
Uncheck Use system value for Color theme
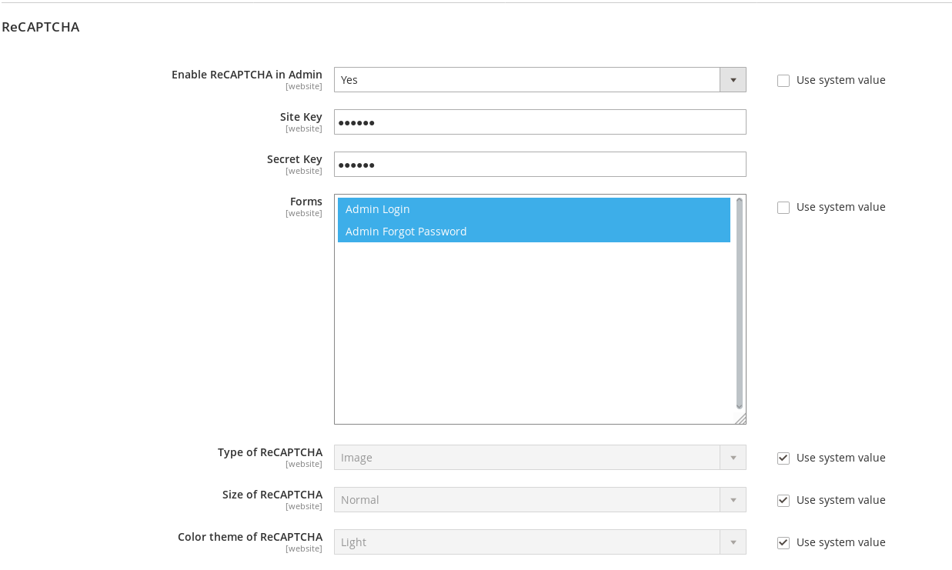click(x=783, y=543)
